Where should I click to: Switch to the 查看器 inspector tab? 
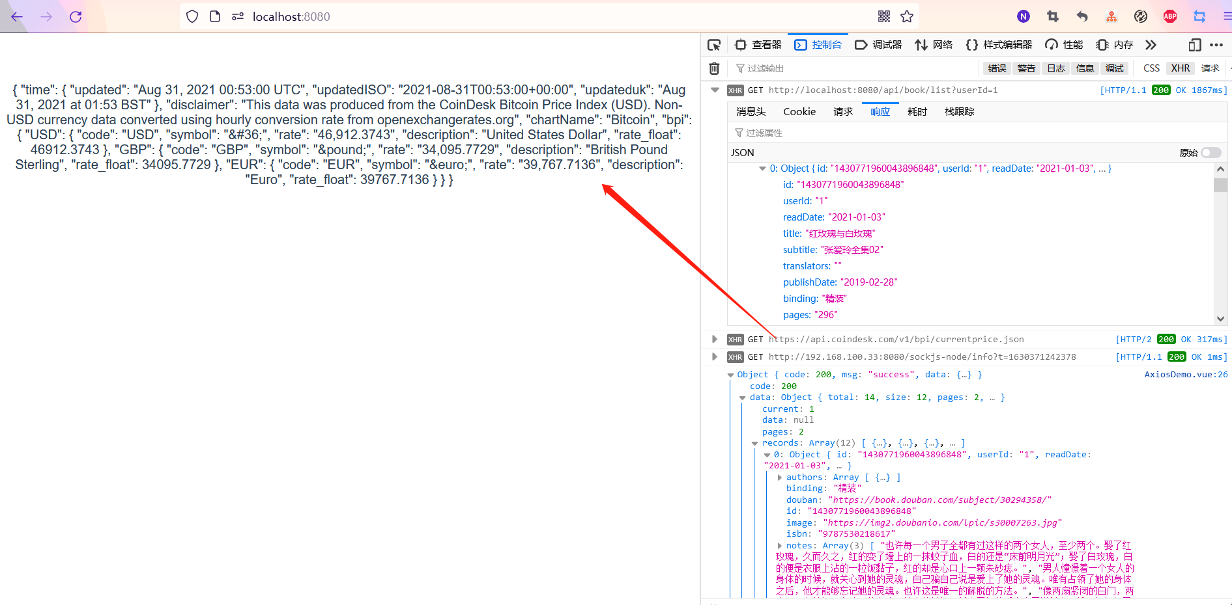click(758, 45)
